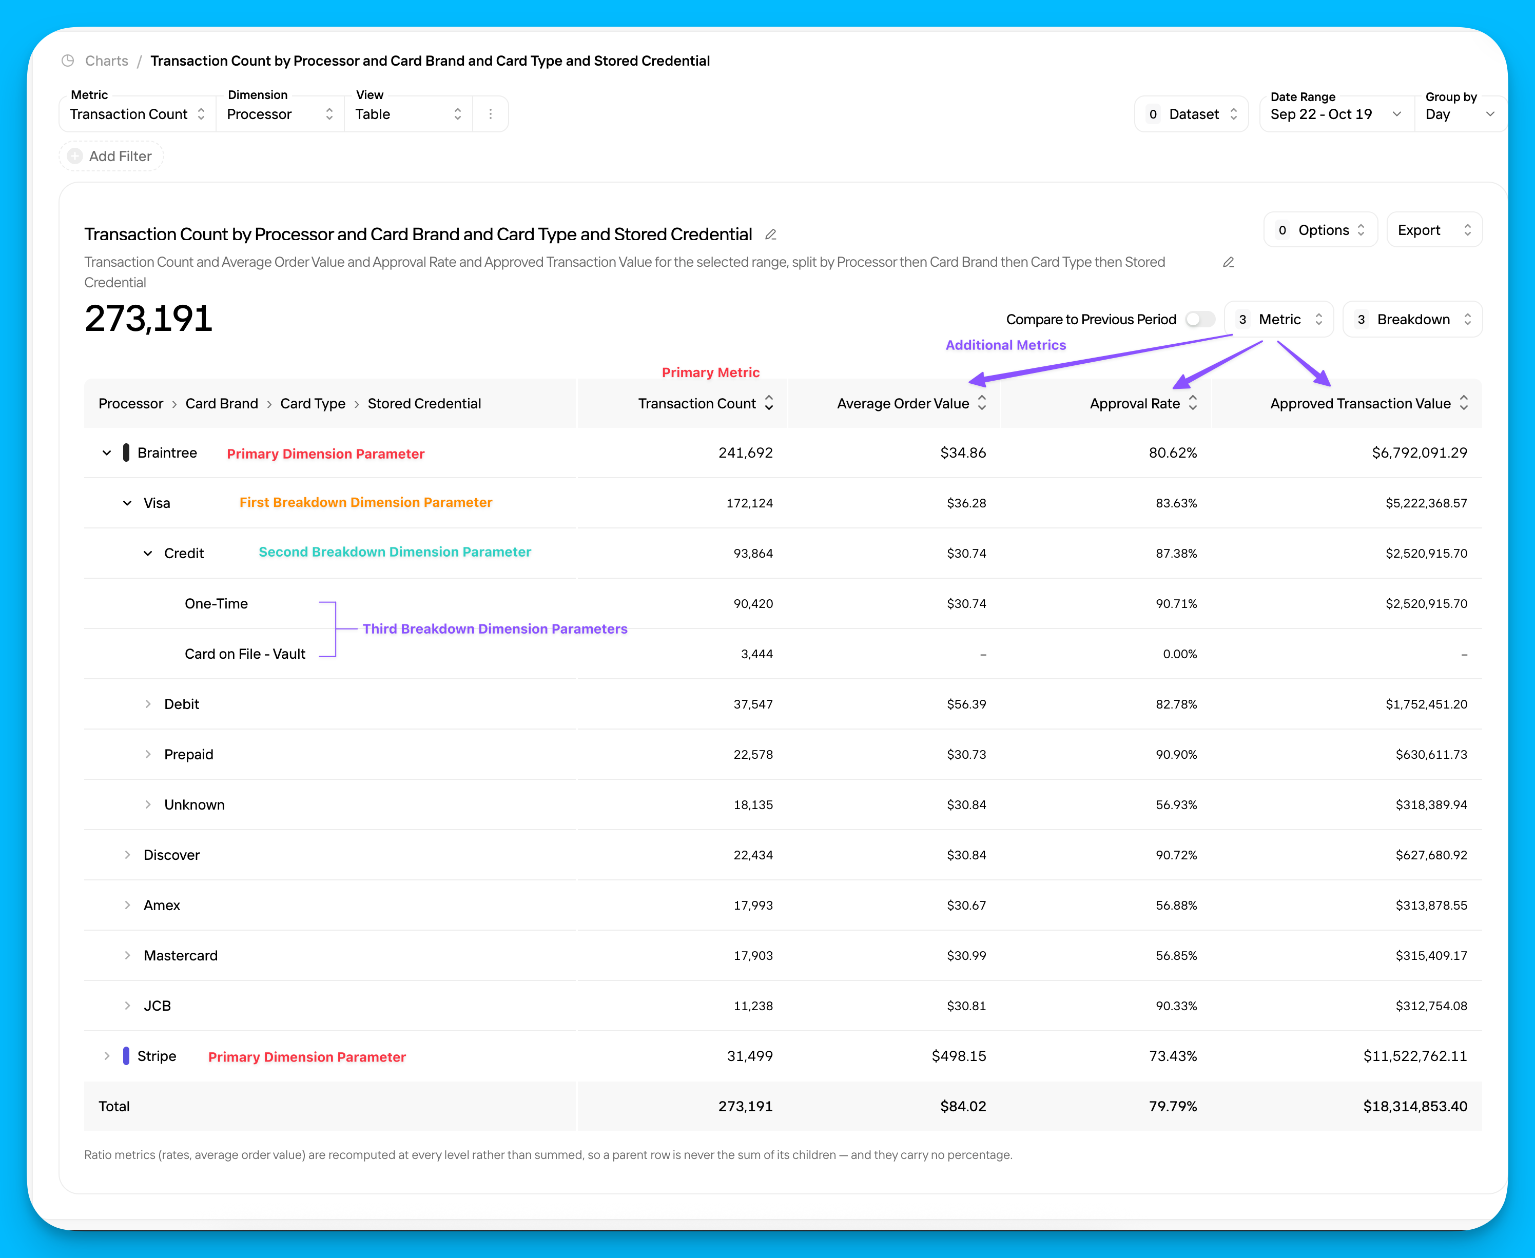
Task: Sort by Approval Rate column arrows
Action: tap(1193, 403)
